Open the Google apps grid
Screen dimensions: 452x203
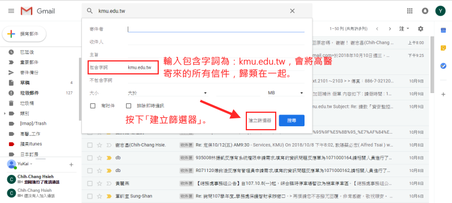(x=410, y=11)
